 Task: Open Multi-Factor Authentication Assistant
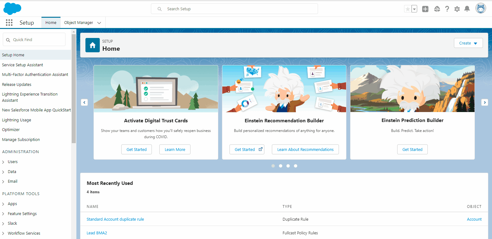coord(35,74)
